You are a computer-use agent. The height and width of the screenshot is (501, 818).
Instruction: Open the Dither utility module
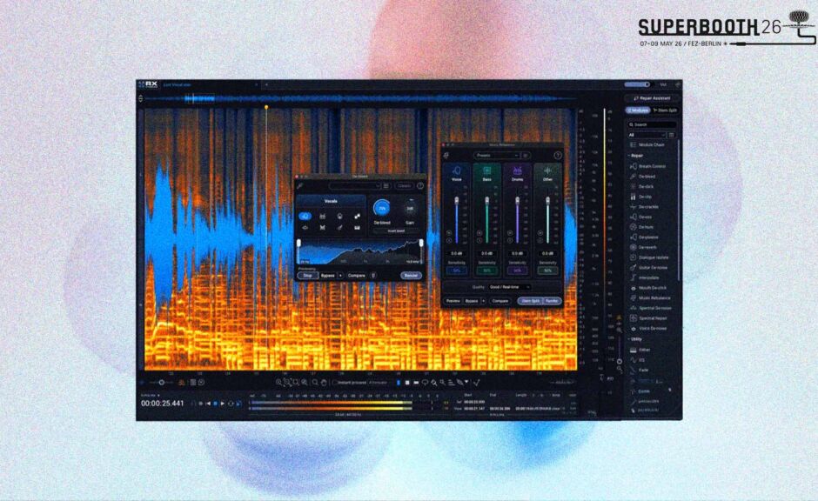pos(640,350)
